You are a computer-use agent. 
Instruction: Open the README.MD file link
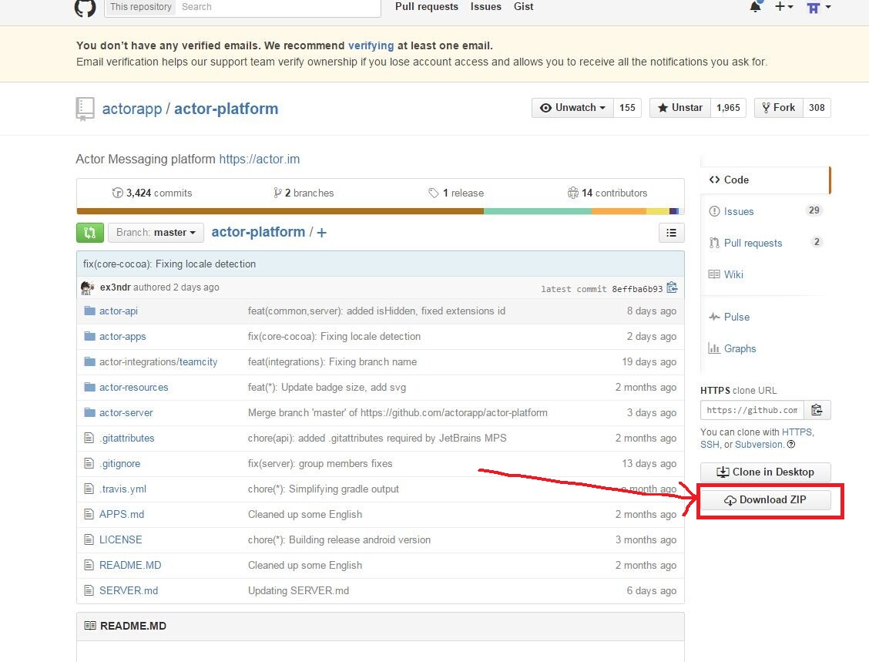(x=130, y=565)
